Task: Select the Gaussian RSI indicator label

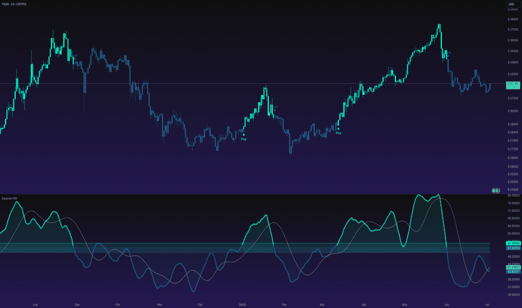Action: 10,198
